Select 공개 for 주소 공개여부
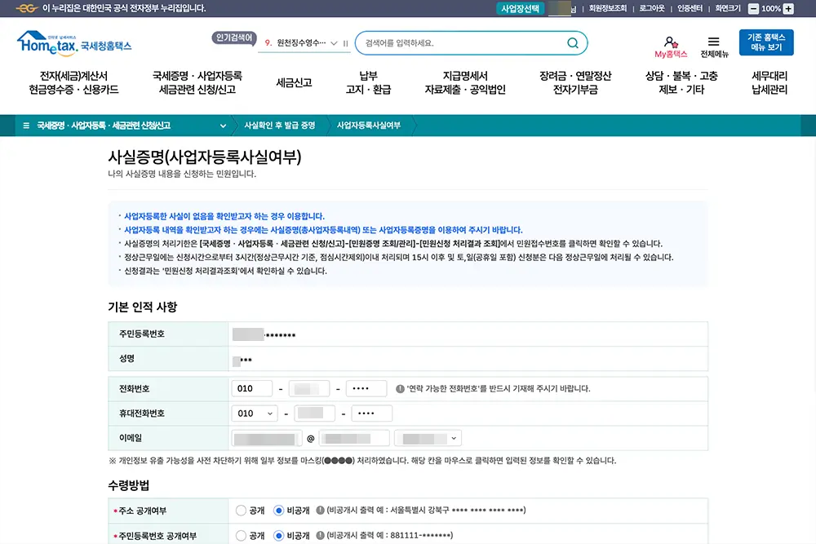Image resolution: width=816 pixels, height=544 pixels. click(241, 511)
